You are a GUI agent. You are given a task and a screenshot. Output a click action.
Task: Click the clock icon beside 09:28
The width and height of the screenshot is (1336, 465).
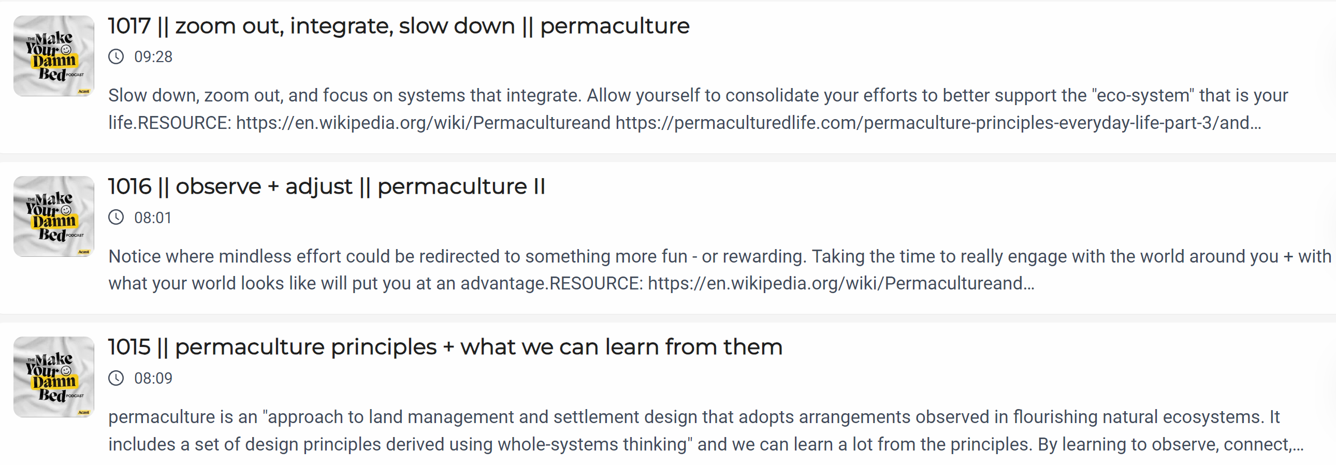116,56
